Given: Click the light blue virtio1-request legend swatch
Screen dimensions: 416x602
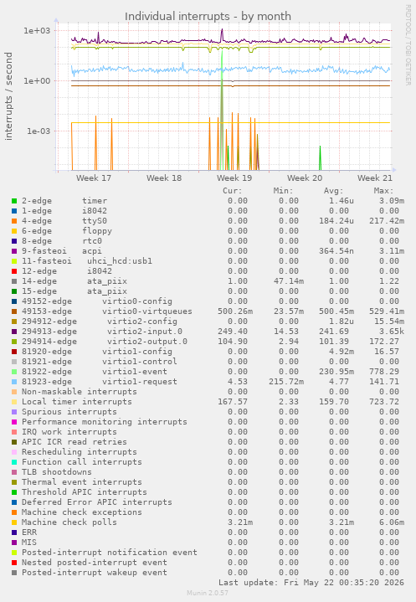Looking at the screenshot, I should pos(14,382).
